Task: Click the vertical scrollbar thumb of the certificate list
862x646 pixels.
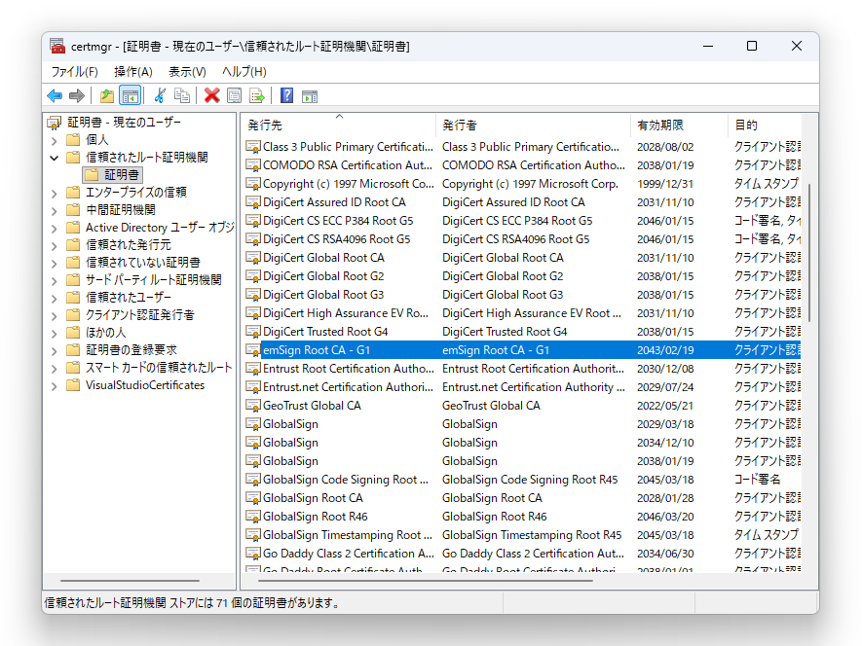Action: click(x=809, y=253)
